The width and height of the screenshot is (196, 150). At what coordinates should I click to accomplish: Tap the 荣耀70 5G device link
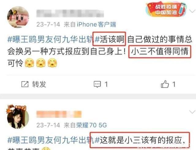92,125
